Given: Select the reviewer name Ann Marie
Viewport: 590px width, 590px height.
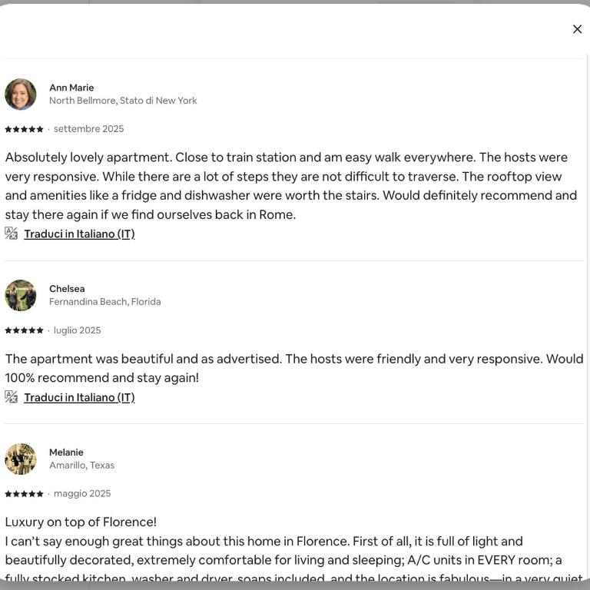Looking at the screenshot, I should pyautogui.click(x=71, y=88).
